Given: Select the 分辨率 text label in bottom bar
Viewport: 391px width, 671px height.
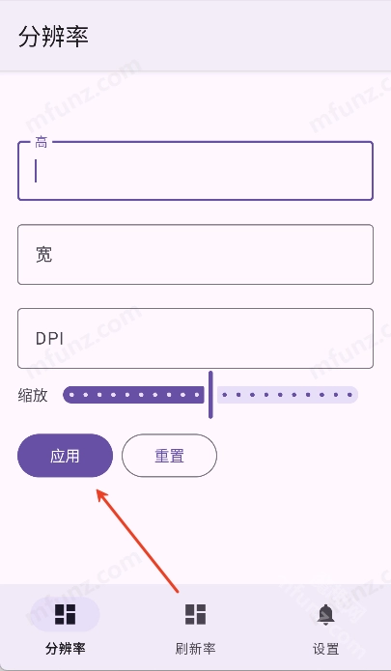Looking at the screenshot, I should (65, 649).
